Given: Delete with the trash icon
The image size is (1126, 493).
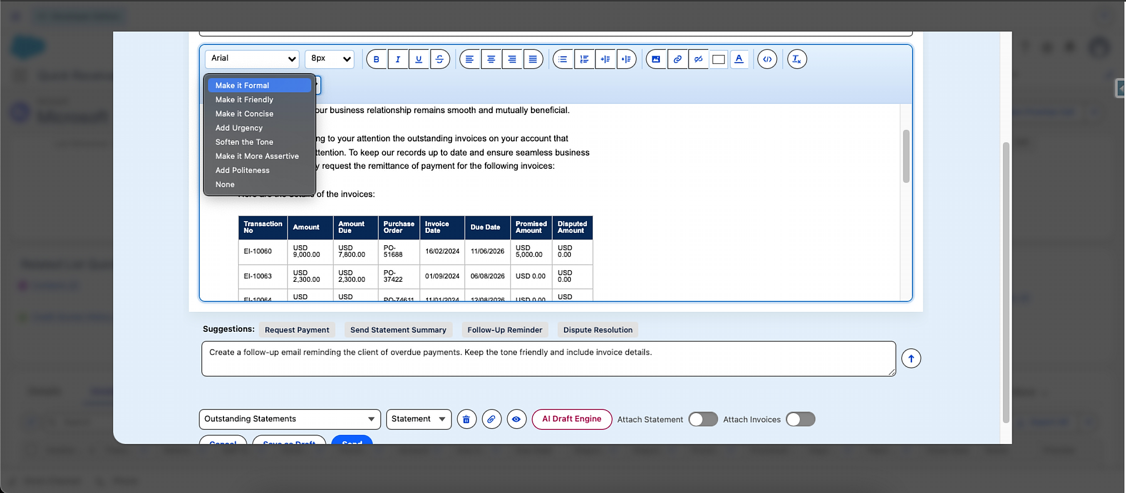Looking at the screenshot, I should coord(466,419).
